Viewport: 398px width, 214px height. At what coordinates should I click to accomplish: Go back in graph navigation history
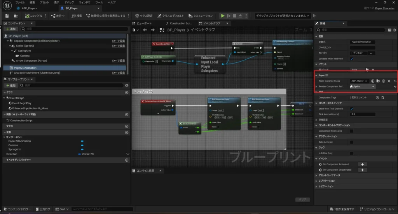point(145,30)
